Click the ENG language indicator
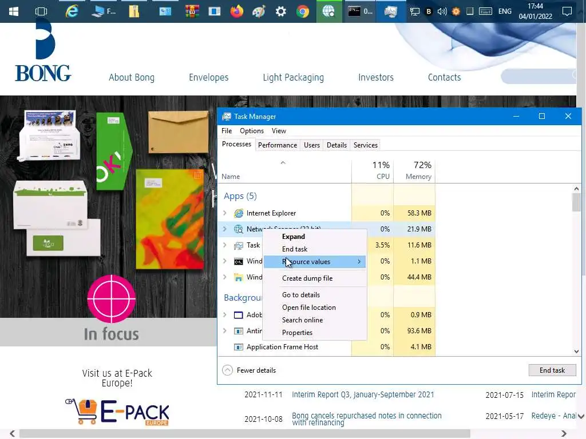Viewport: 586px width, 439px height. point(505,11)
